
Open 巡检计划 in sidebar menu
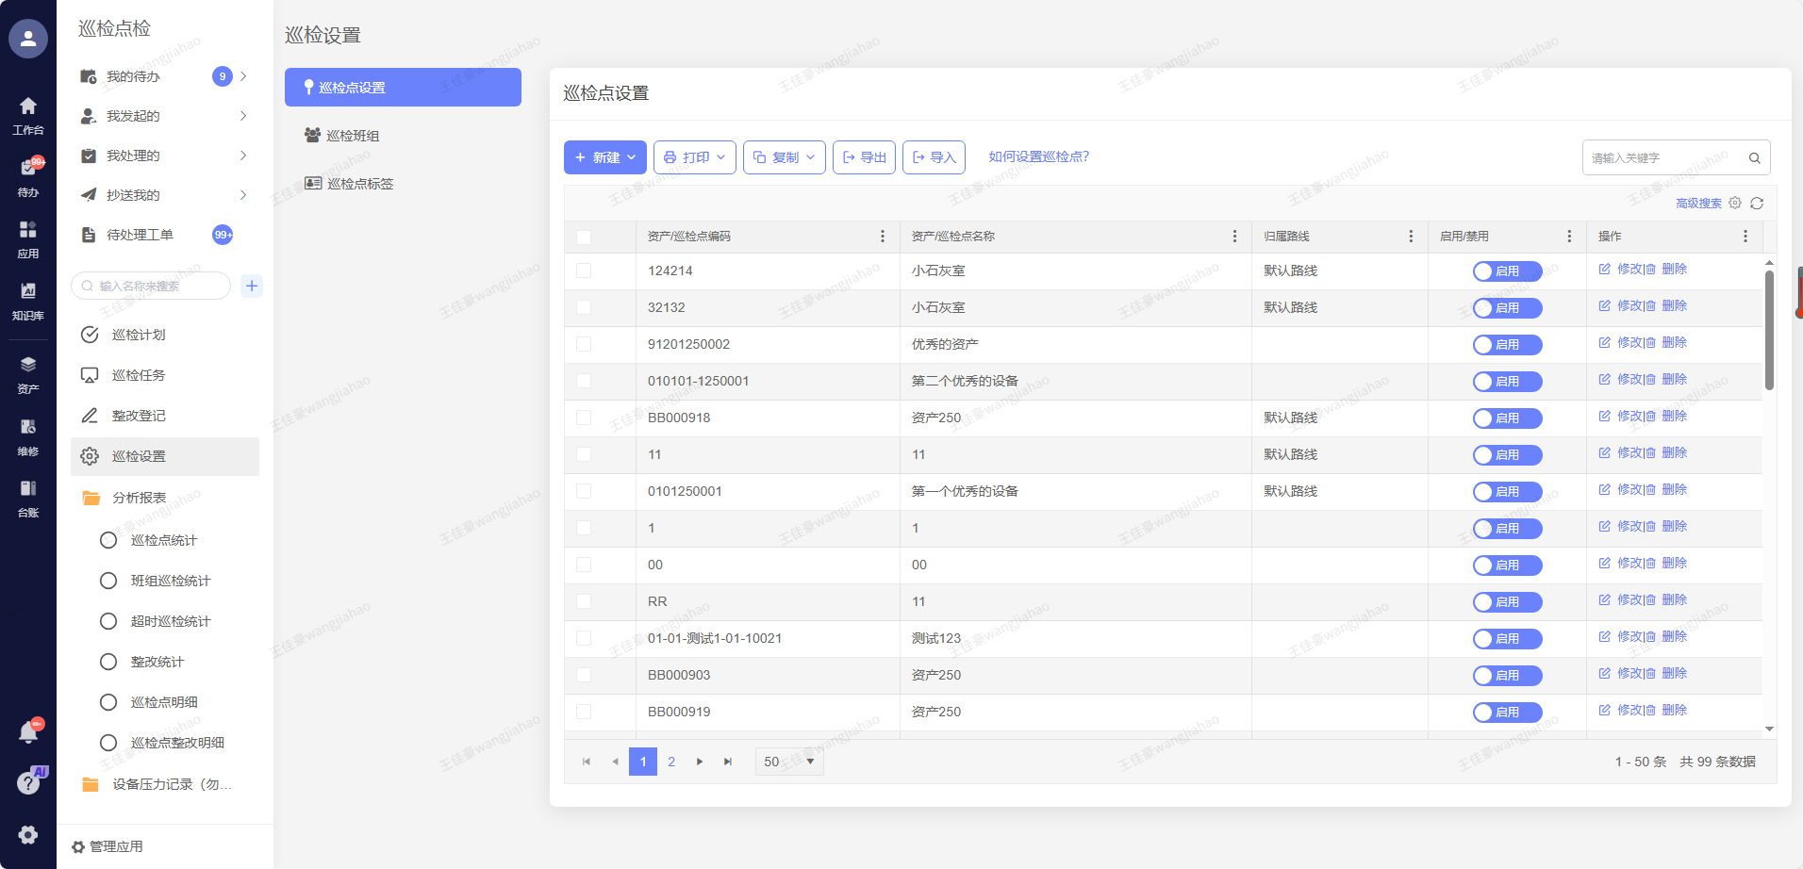139,335
